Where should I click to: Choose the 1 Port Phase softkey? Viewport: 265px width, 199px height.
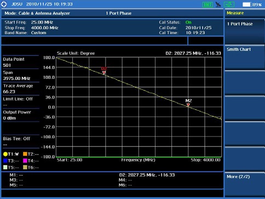pyautogui.click(x=245, y=32)
